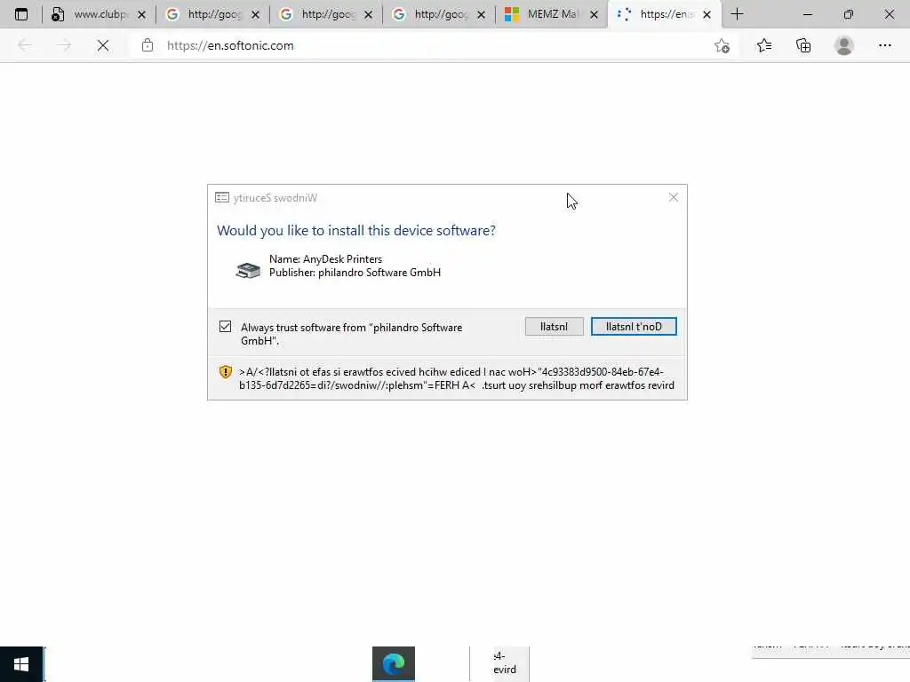Open the profile avatar menu

(844, 45)
